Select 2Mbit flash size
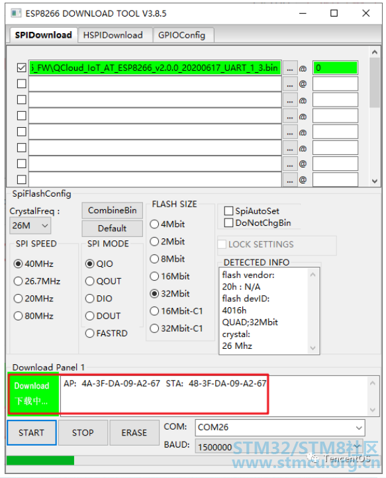Viewport: 386px width, 478px height. tap(168, 242)
